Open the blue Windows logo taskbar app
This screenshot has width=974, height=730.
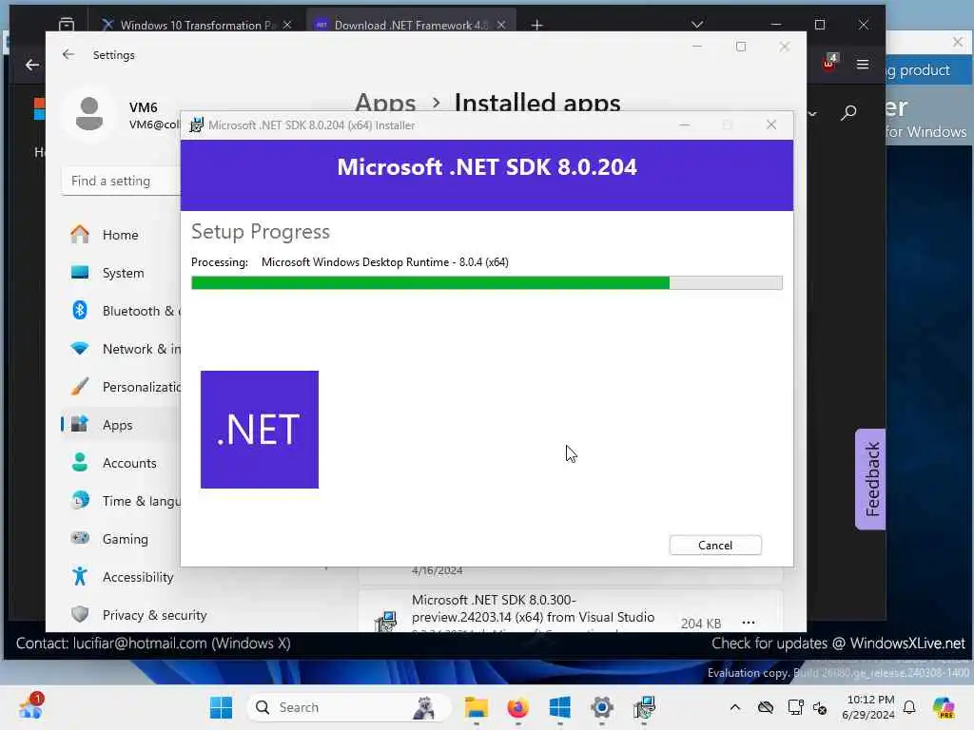(x=559, y=707)
